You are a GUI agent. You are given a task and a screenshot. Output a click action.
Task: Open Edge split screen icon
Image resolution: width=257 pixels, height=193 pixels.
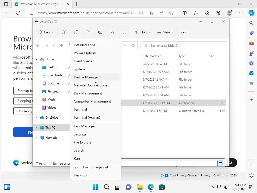click(184, 13)
